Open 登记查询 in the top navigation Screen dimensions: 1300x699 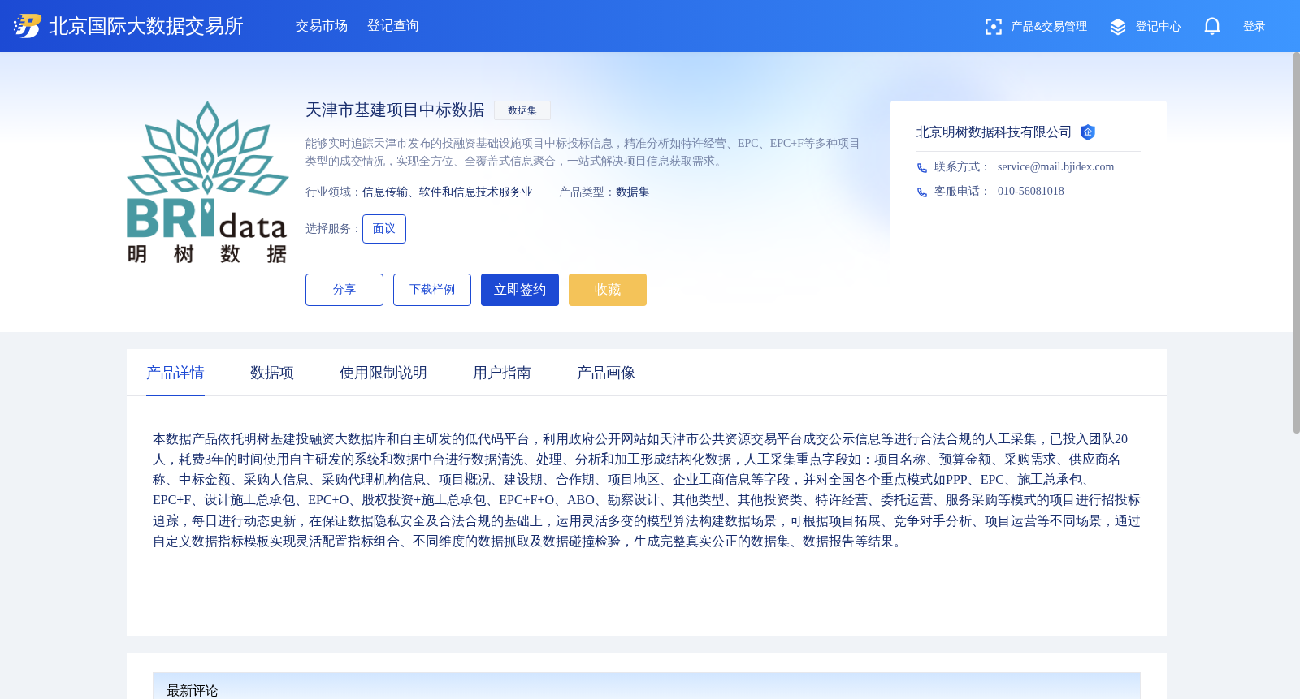(393, 26)
